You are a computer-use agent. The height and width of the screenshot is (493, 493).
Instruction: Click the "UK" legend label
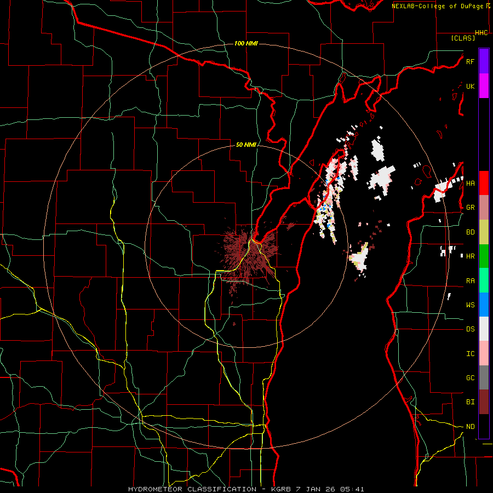pyautogui.click(x=470, y=86)
